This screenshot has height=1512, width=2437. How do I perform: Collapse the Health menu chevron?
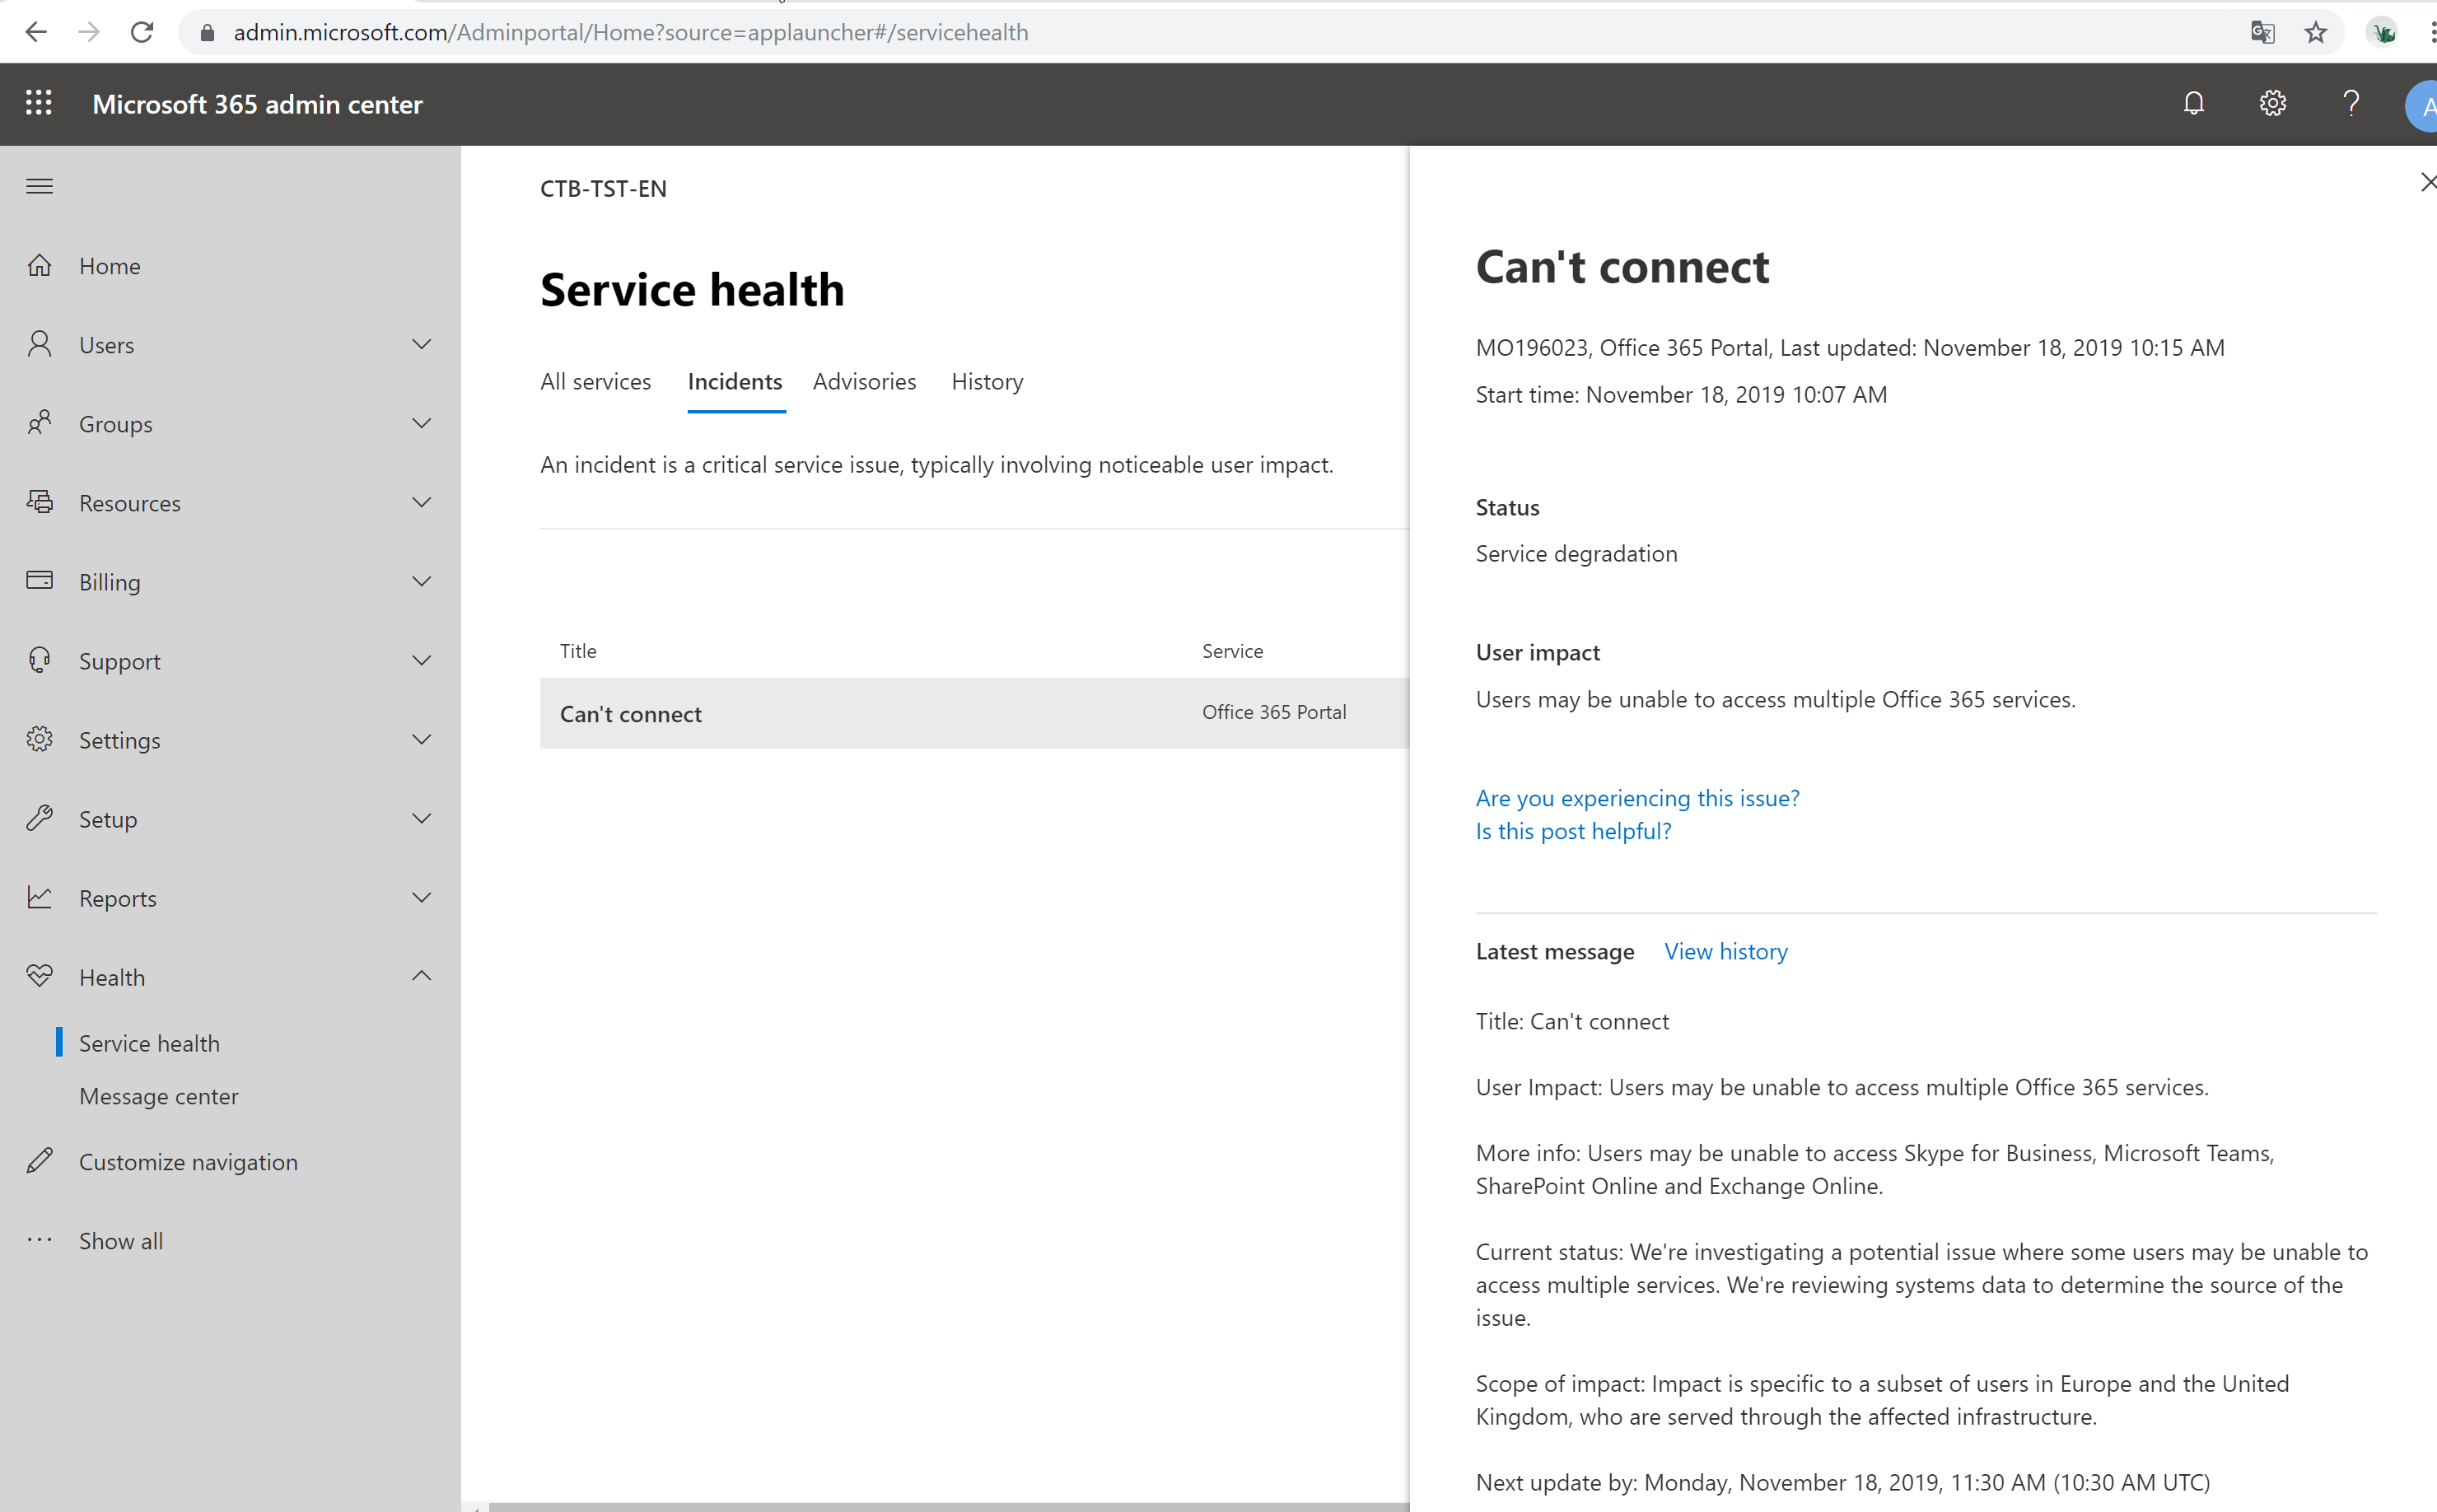422,975
